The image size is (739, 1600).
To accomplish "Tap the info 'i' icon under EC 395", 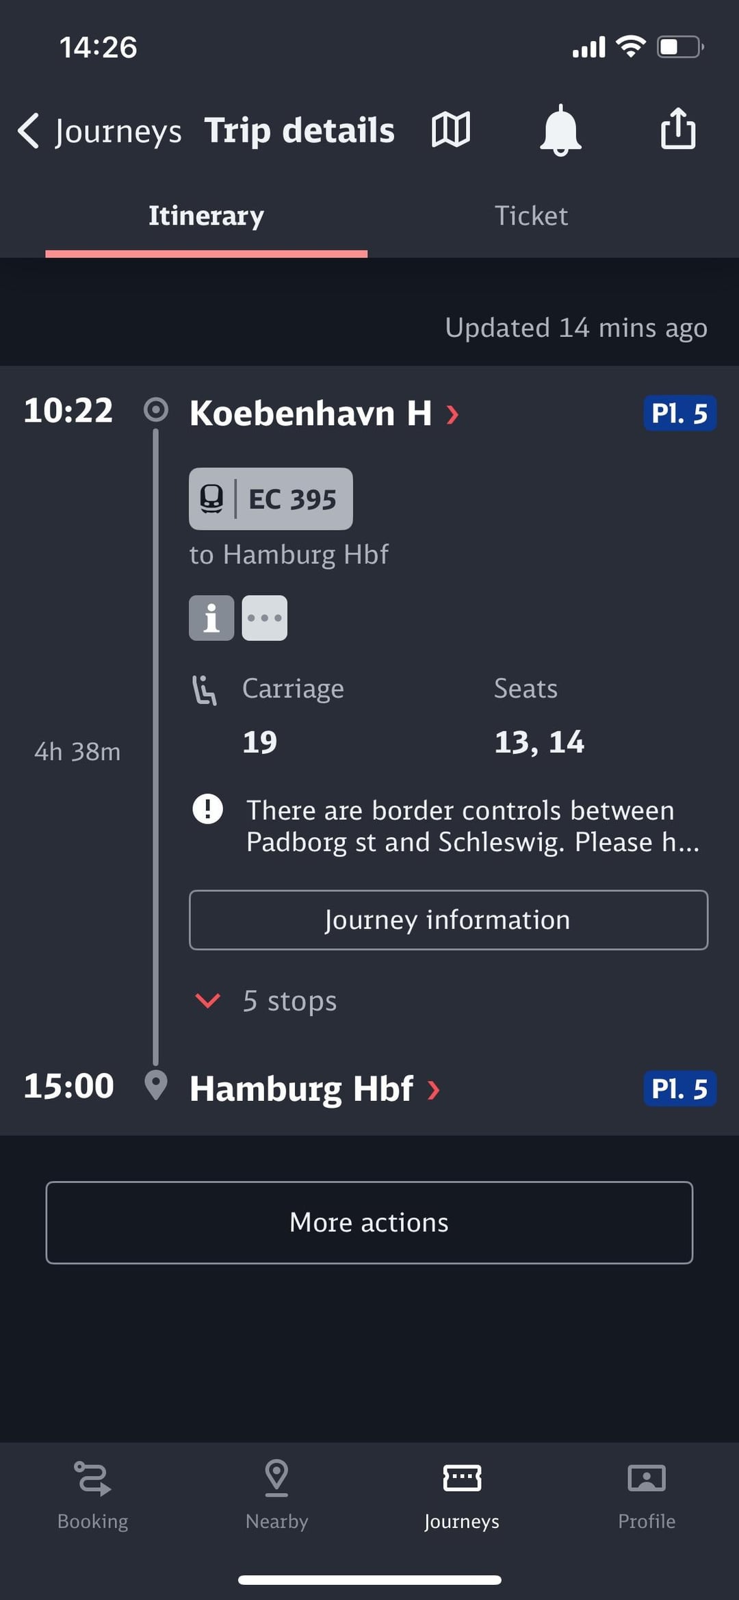I will point(211,618).
